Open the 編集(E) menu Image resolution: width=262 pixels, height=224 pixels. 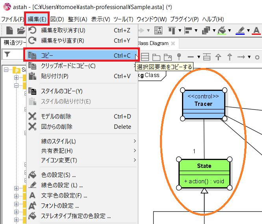coord(37,19)
